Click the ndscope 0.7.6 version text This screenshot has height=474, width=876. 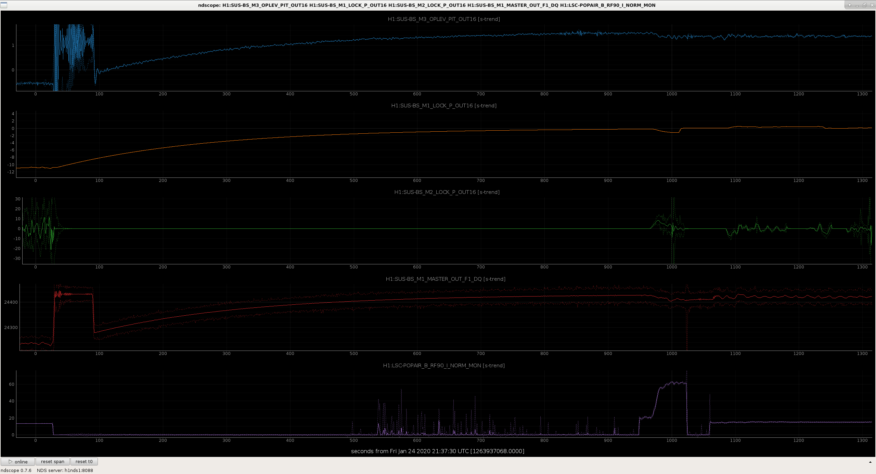tap(16, 470)
